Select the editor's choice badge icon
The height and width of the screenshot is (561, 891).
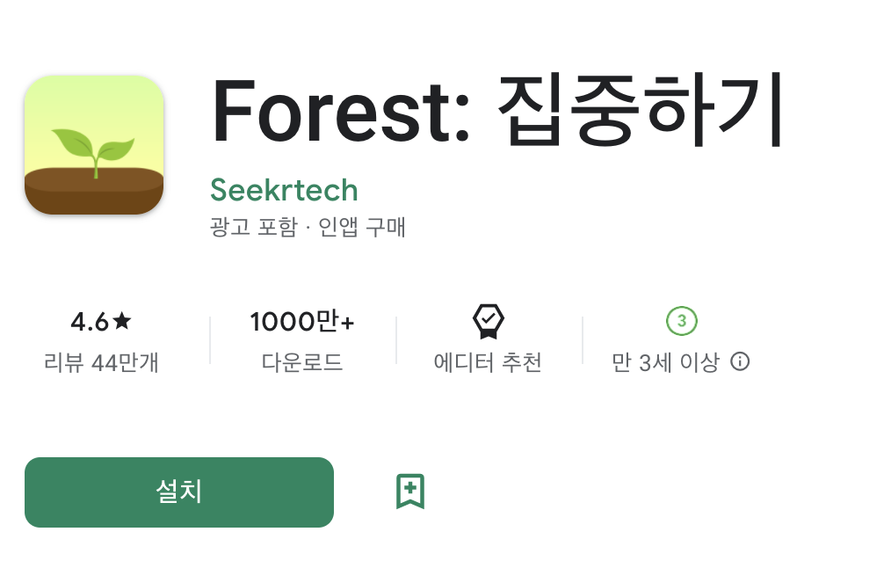click(x=488, y=322)
